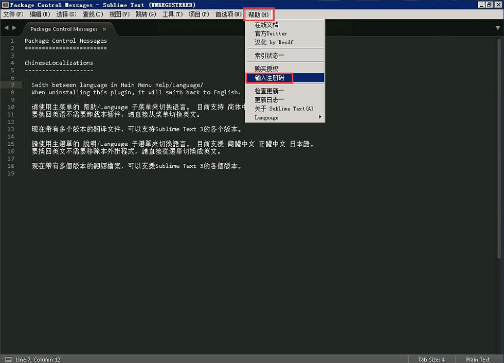Open Tab Size: 4 selector
The width and height of the screenshot is (504, 363).
point(431,359)
